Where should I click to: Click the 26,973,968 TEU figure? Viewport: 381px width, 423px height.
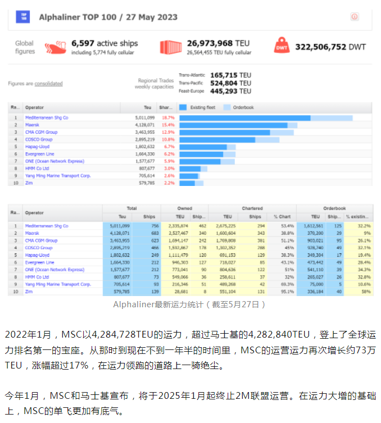coord(218,43)
